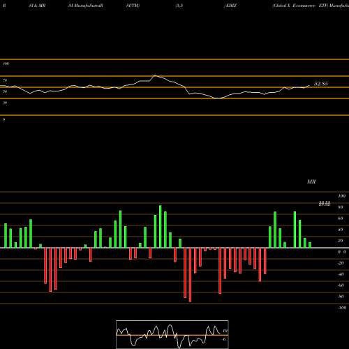
Task: Click the Global X E-commerce ETF title text
Action: pyautogui.click(x=300, y=6)
